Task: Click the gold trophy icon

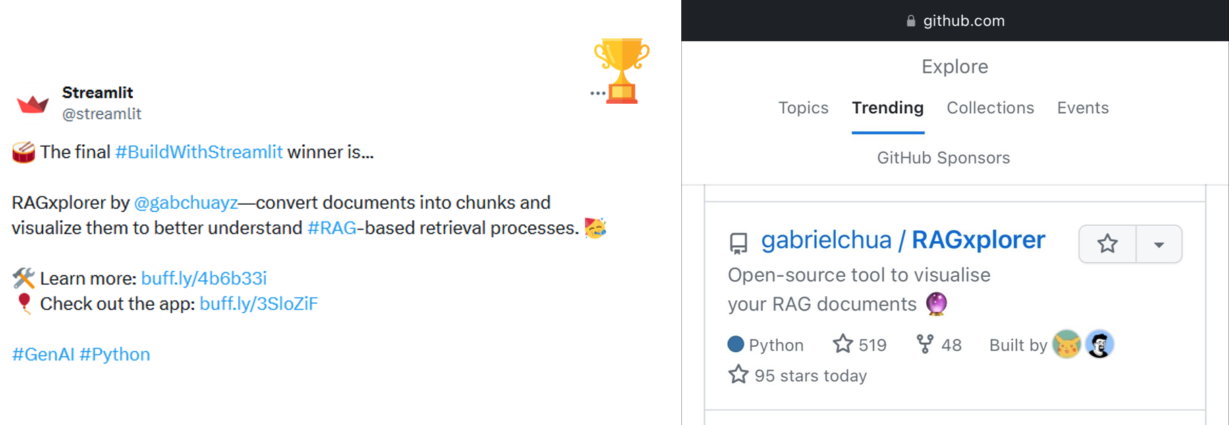Action: (x=622, y=70)
